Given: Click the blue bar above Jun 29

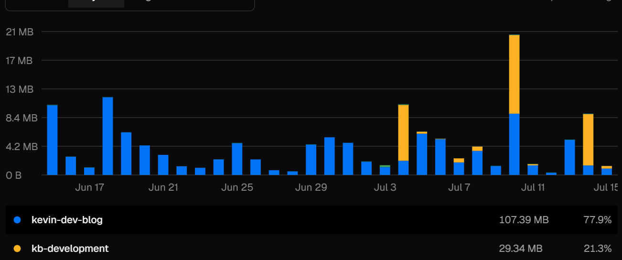Looking at the screenshot, I should click(311, 160).
